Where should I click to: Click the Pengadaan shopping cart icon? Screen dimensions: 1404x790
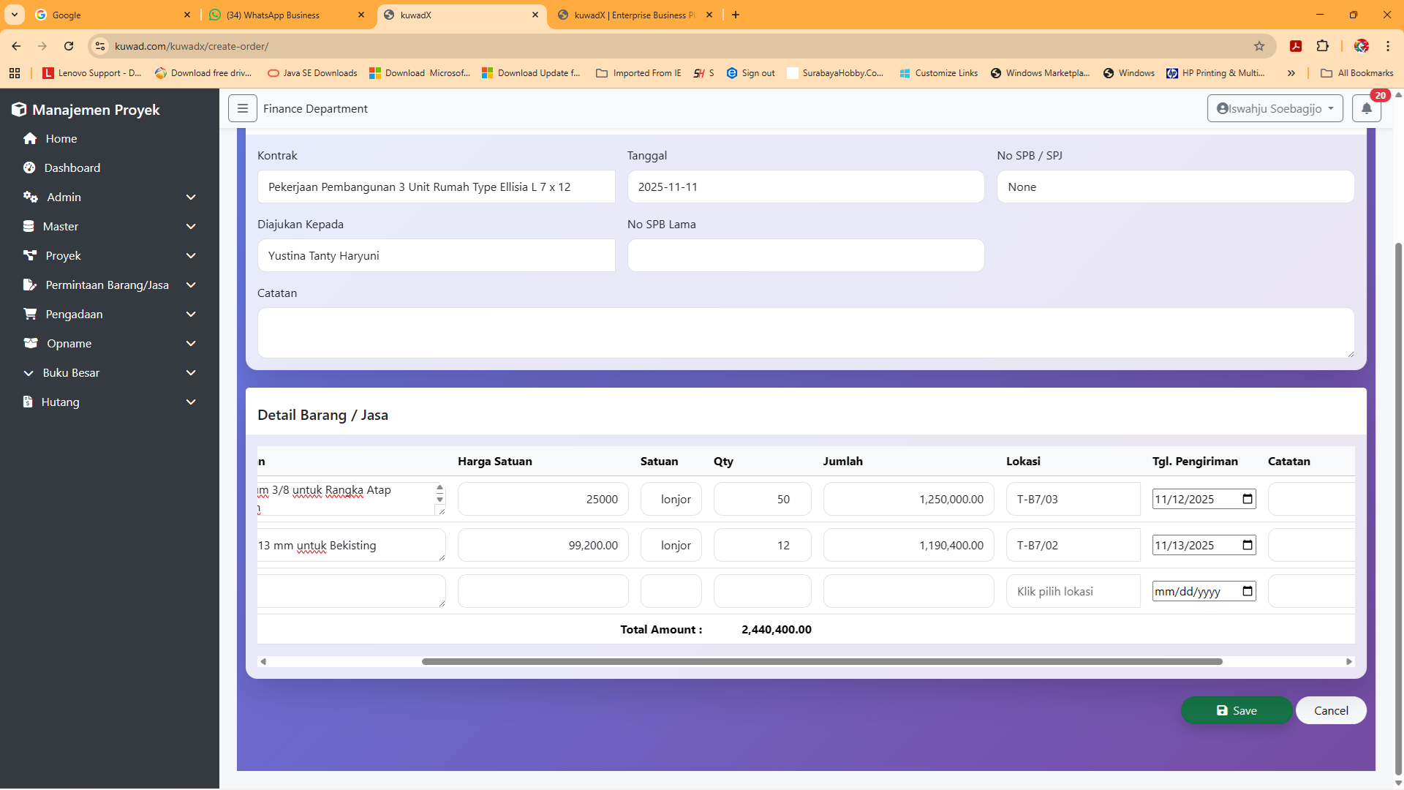coord(30,314)
